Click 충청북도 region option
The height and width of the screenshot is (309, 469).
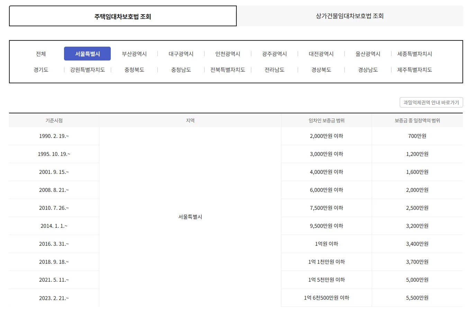point(134,70)
